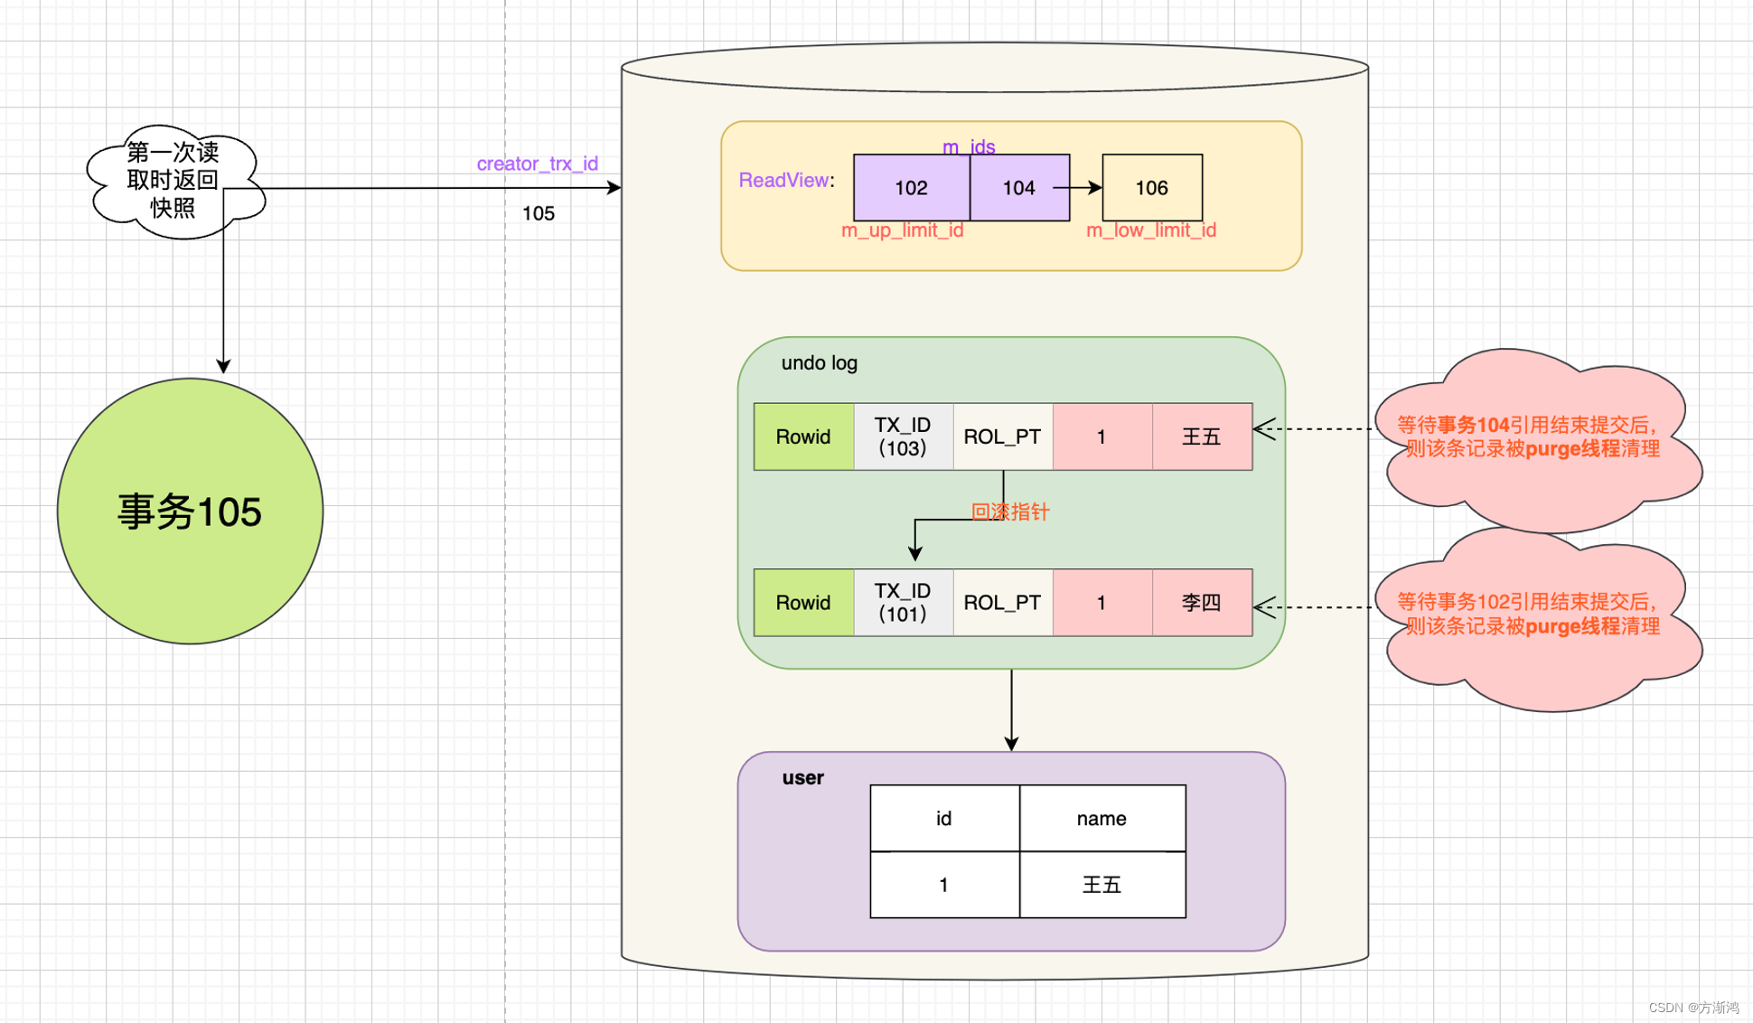Click the 回滚指针 label
The image size is (1753, 1023).
coord(1010,511)
